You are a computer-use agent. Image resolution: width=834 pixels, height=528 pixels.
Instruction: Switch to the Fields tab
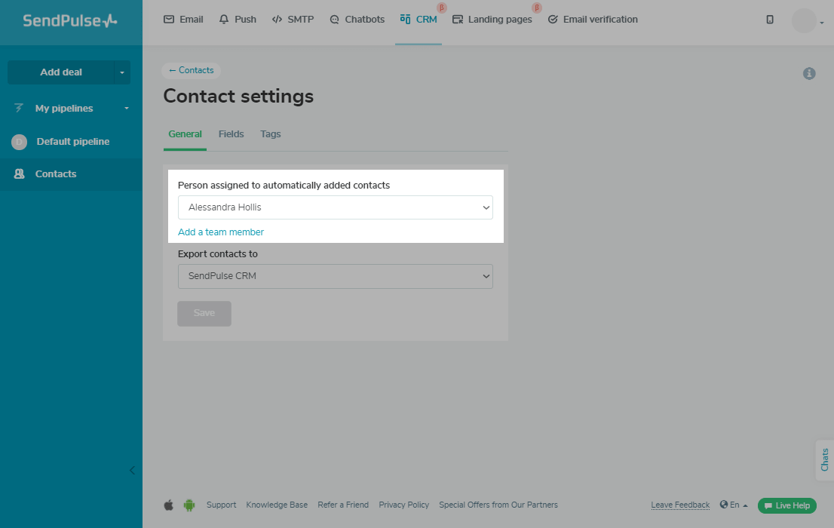pyautogui.click(x=231, y=134)
